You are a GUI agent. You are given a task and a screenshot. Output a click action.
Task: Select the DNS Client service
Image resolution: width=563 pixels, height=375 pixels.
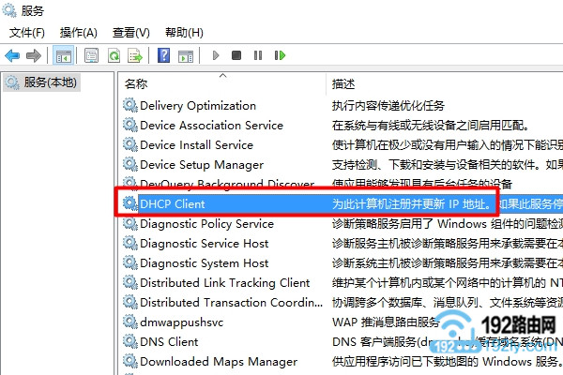click(x=169, y=342)
